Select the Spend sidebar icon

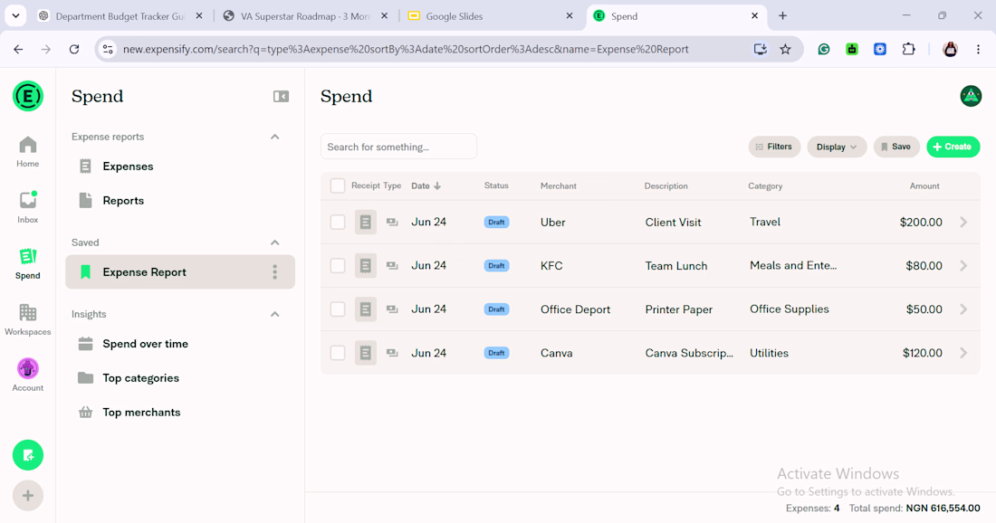(x=28, y=264)
